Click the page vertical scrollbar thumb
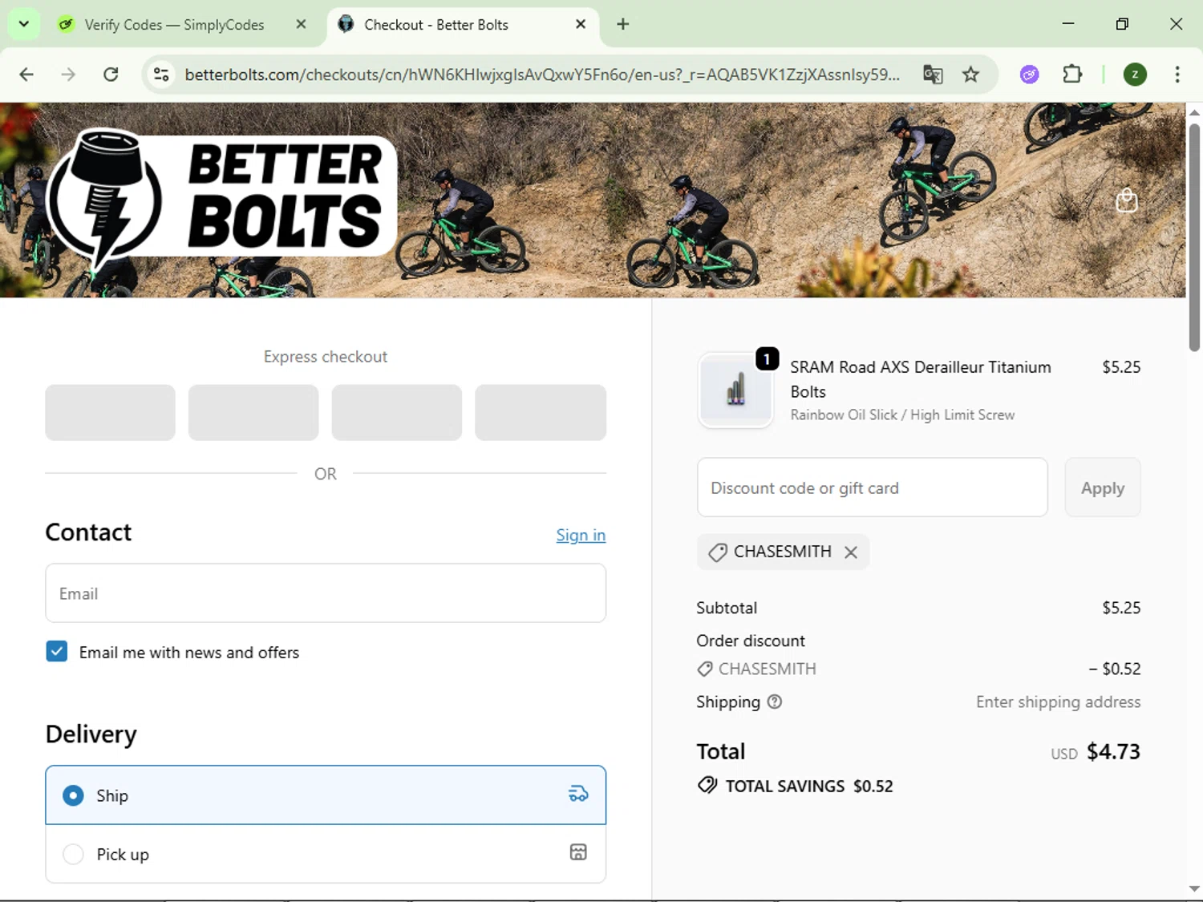 point(1194,237)
